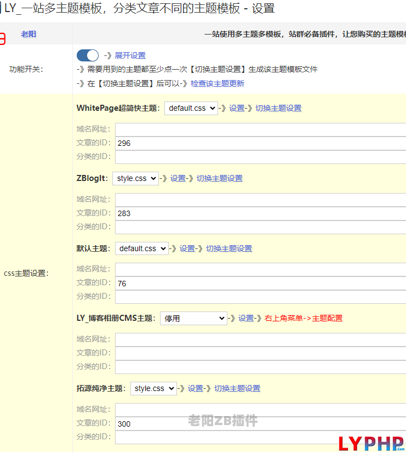Open WhitePage超简快主题 css dropdown

coord(191,108)
